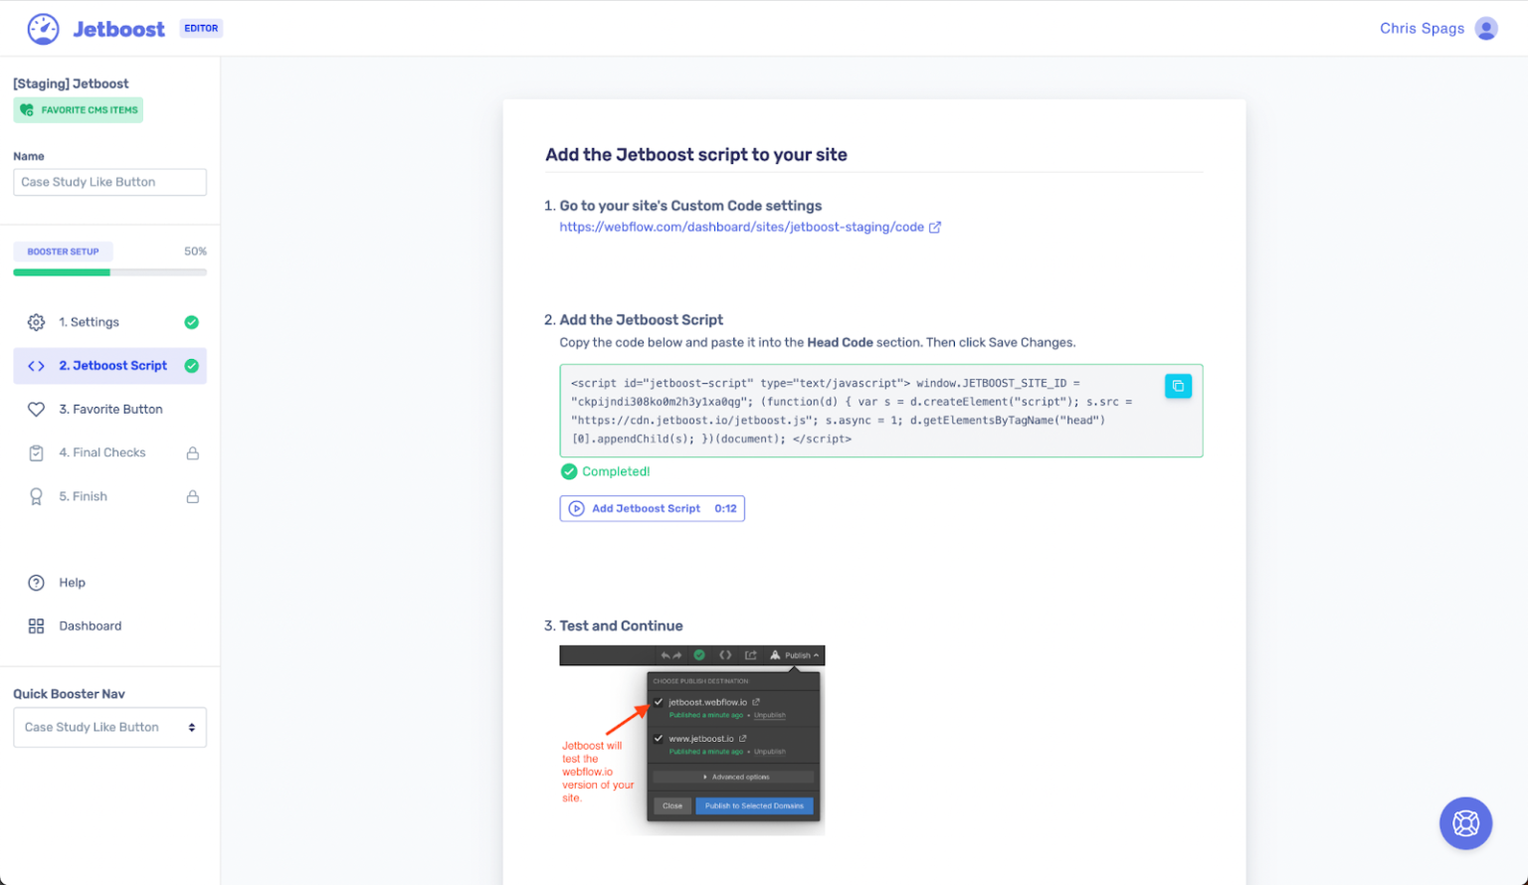Image resolution: width=1528 pixels, height=885 pixels.
Task: Click the Name field showing Case Study Like Button
Action: point(109,182)
